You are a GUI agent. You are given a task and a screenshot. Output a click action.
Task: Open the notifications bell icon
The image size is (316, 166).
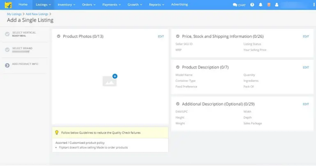coord(261,5)
